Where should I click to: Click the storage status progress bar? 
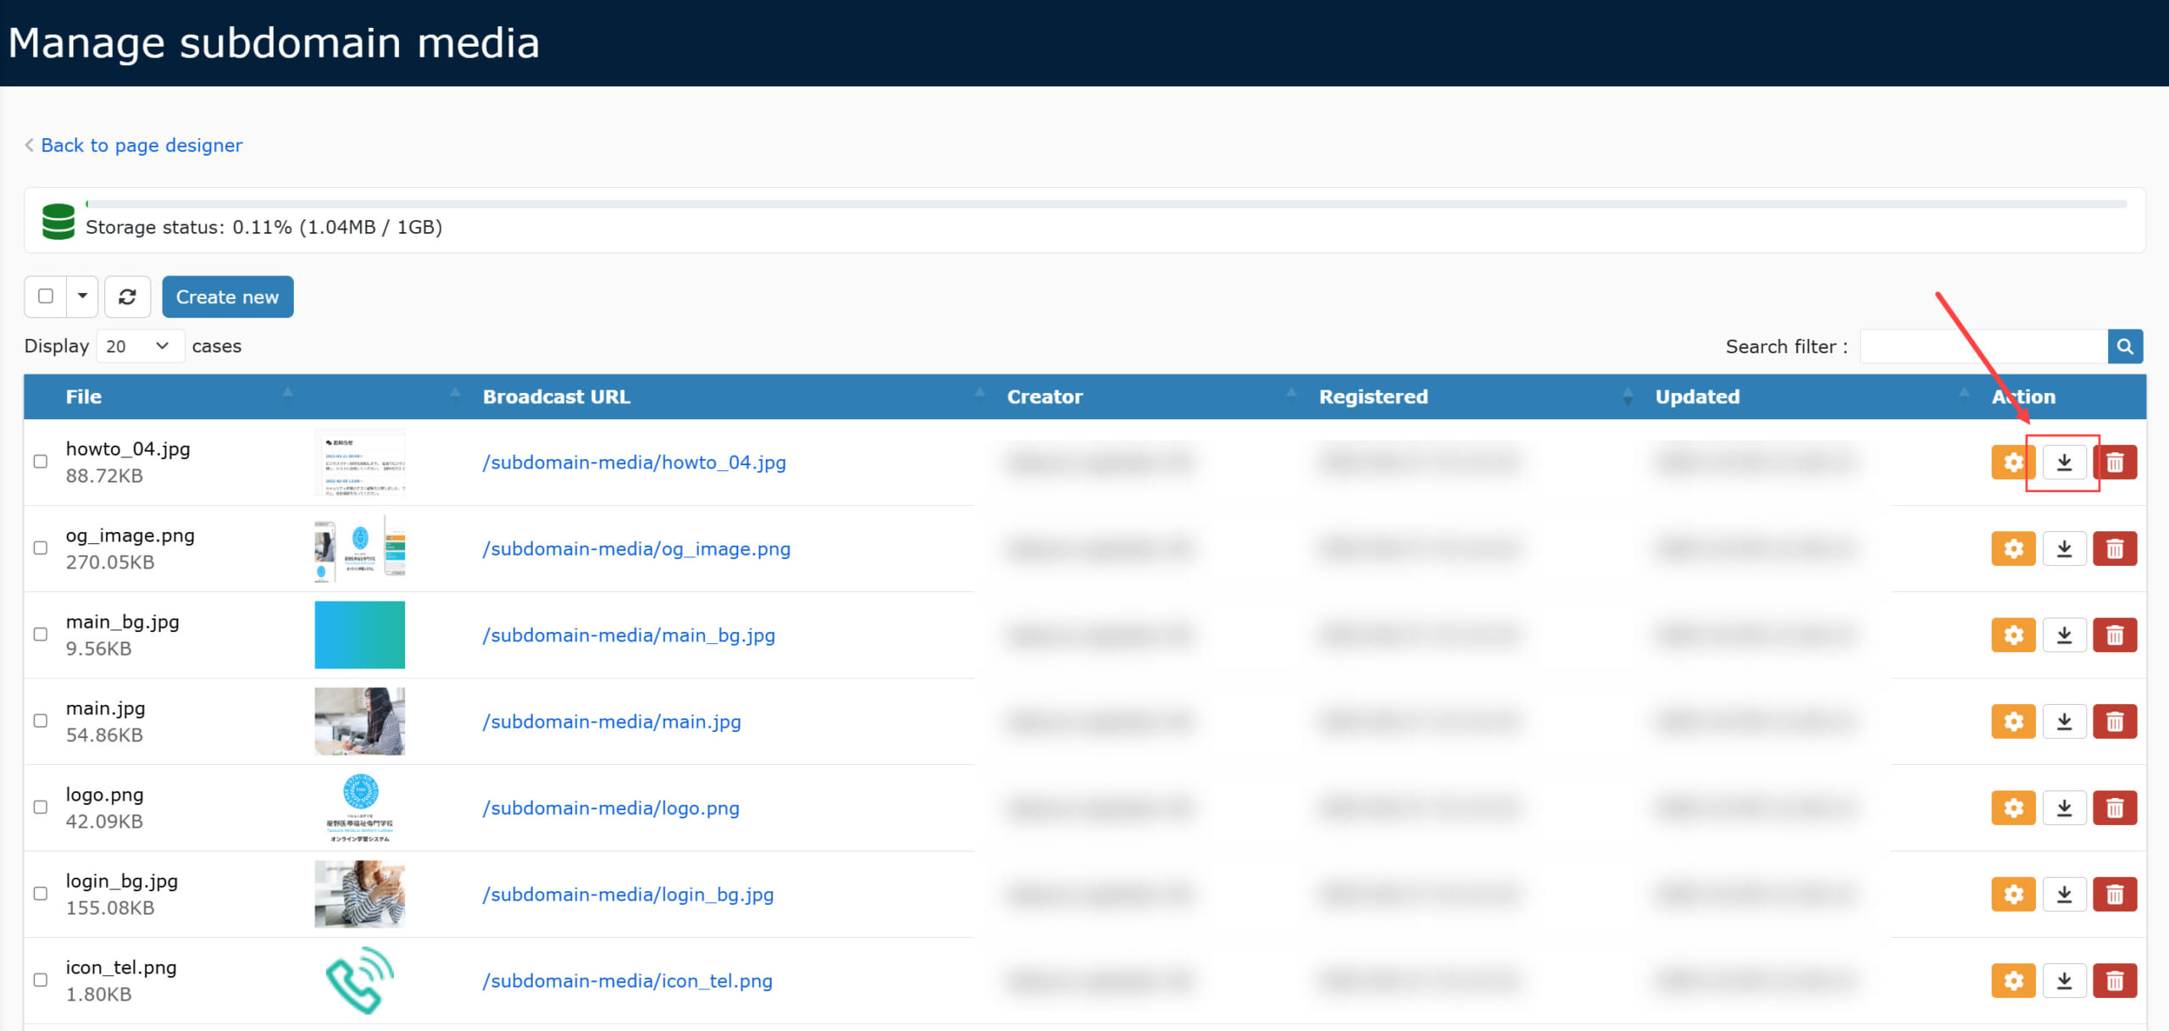(x=1106, y=204)
